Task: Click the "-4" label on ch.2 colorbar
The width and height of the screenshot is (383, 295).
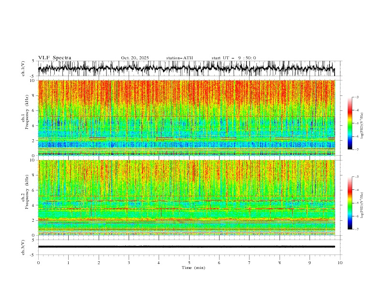Action: 357,190
